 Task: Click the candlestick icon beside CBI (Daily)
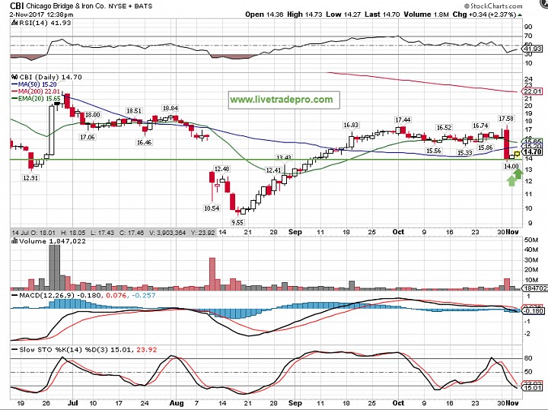(x=14, y=77)
